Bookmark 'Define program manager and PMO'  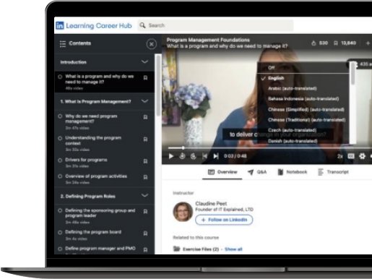pyautogui.click(x=145, y=250)
